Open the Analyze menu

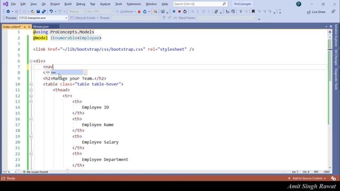[105, 4]
